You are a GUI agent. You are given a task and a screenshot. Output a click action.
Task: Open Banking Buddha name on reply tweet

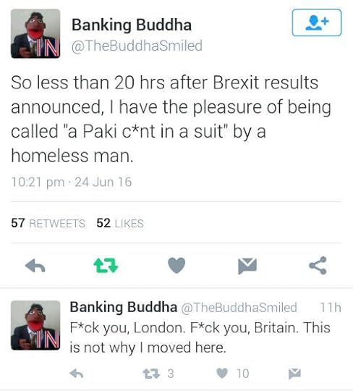[124, 307]
